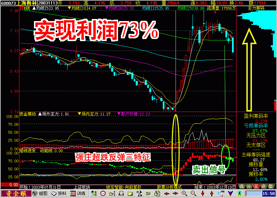The width and height of the screenshot is (277, 198).
Task: Click the 搬移量 label
Action: point(256,164)
